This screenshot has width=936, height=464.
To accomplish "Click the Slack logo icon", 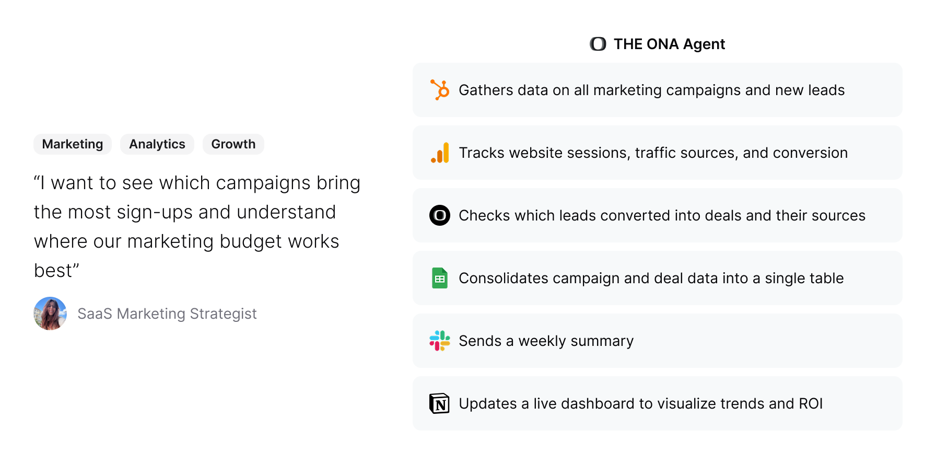I will coord(440,341).
